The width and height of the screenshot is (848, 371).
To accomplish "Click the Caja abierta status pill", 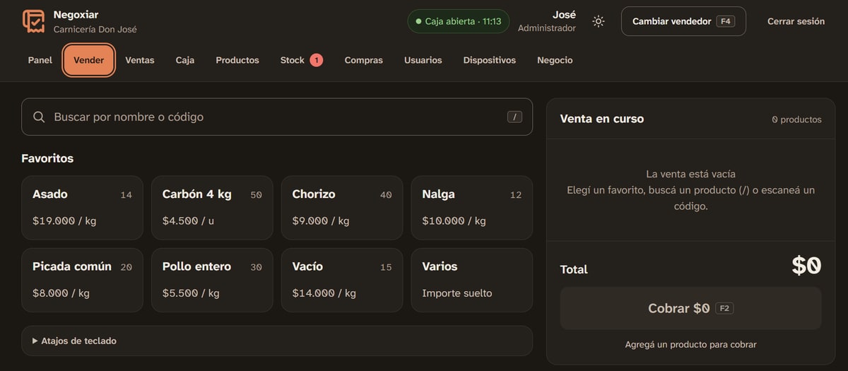I will tap(459, 21).
